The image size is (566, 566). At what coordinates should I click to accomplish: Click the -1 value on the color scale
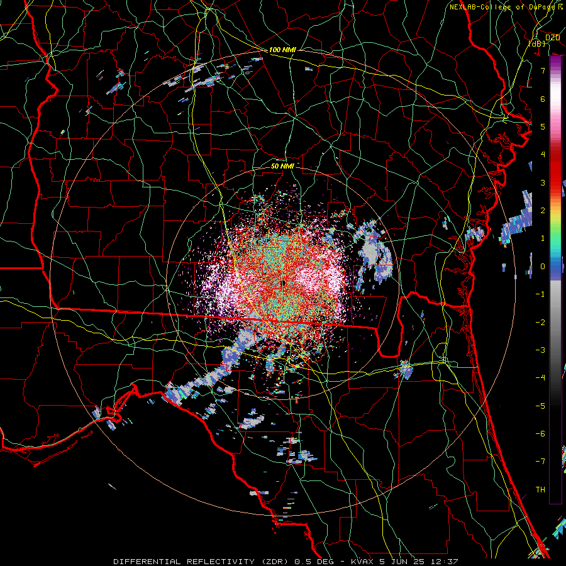click(540, 294)
